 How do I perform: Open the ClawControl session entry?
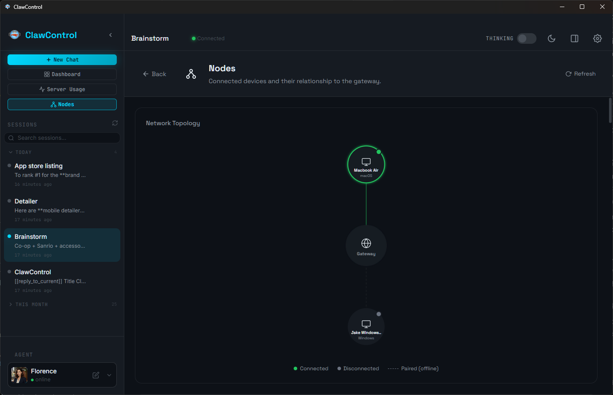pyautogui.click(x=62, y=280)
